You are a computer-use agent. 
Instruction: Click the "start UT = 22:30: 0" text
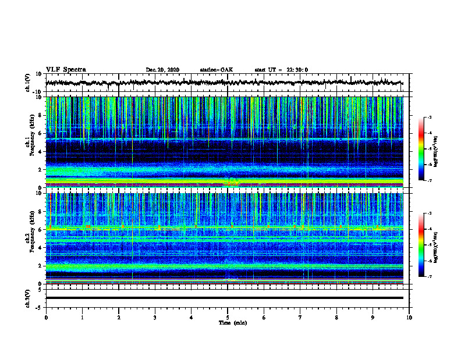tap(281, 70)
